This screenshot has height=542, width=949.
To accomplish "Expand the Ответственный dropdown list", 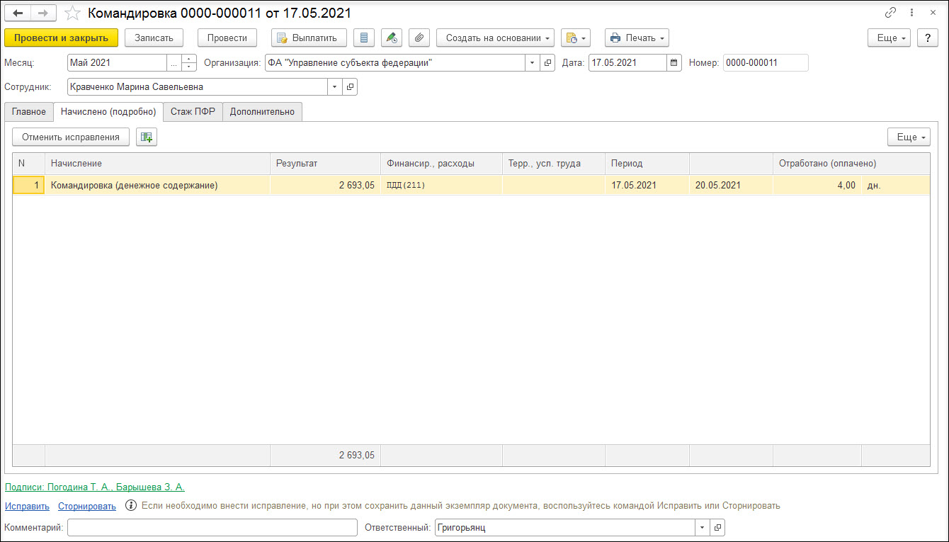I will (x=703, y=528).
